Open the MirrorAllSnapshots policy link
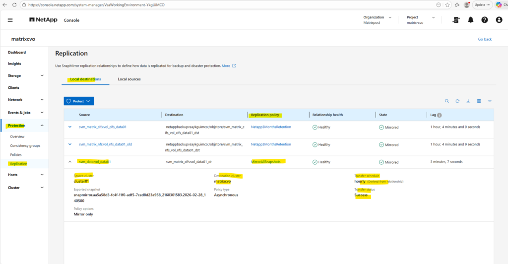 tap(269, 162)
